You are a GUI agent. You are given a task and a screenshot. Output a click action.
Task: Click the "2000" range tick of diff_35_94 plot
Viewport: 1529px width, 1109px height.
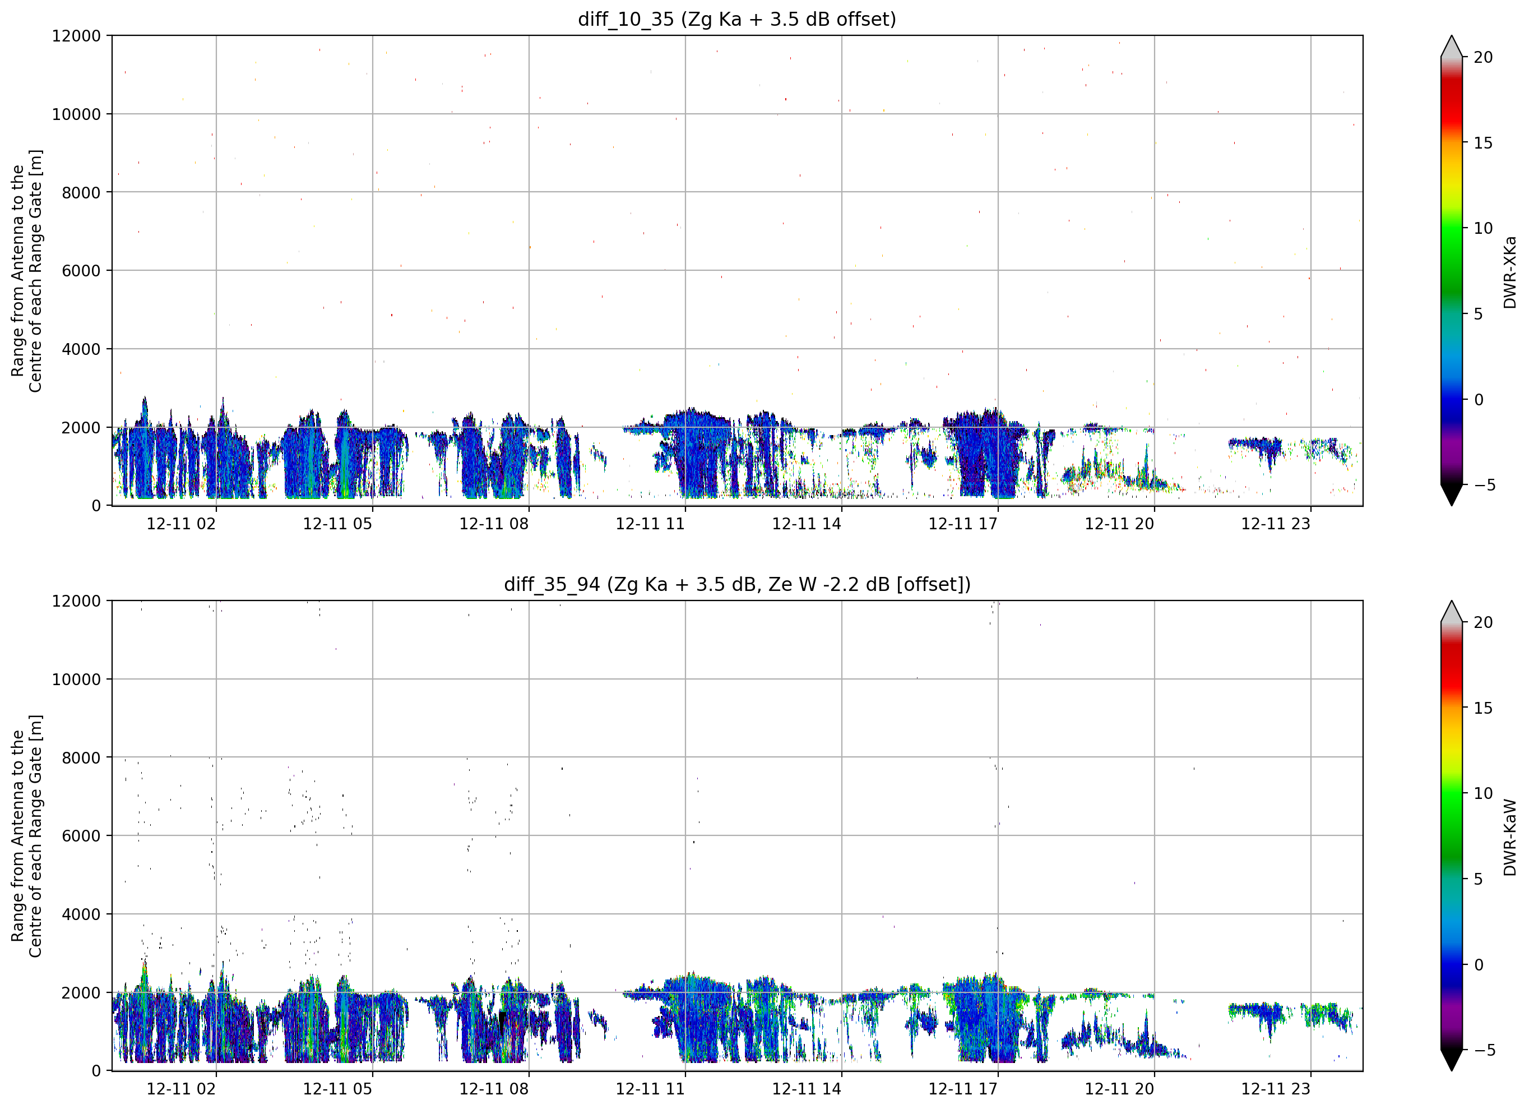(81, 992)
